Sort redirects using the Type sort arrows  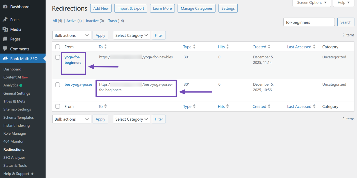pyautogui.click(x=194, y=47)
